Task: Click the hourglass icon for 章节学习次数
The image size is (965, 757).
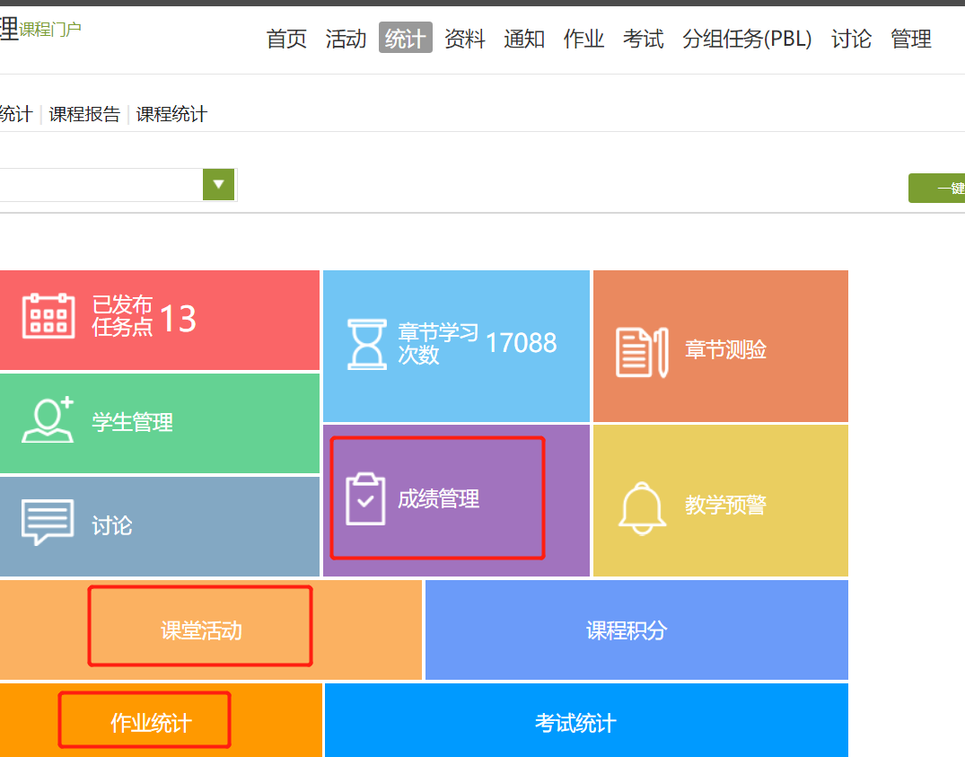Action: [x=366, y=343]
